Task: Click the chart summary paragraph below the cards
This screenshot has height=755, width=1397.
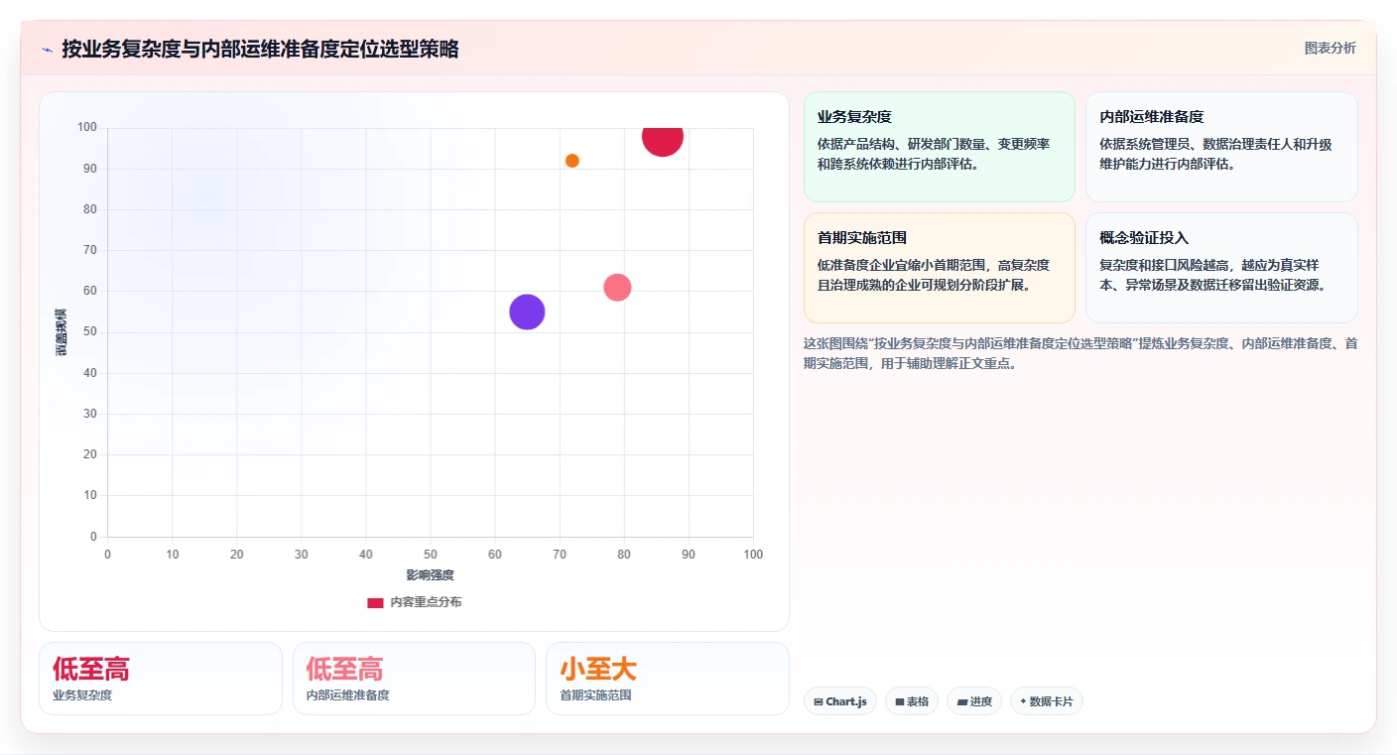Action: pyautogui.click(x=1079, y=353)
